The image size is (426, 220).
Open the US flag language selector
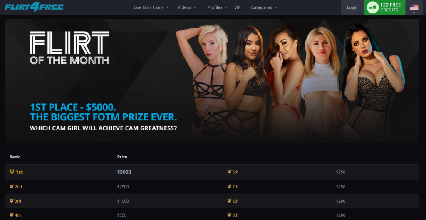pos(414,7)
